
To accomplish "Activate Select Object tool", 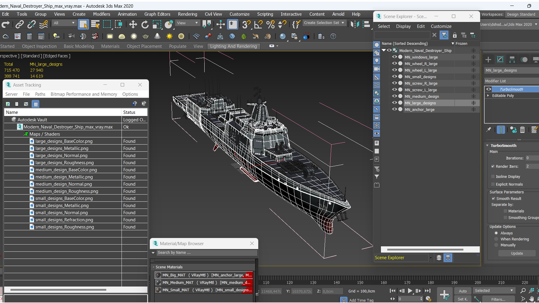I will pyautogui.click(x=83, y=25).
